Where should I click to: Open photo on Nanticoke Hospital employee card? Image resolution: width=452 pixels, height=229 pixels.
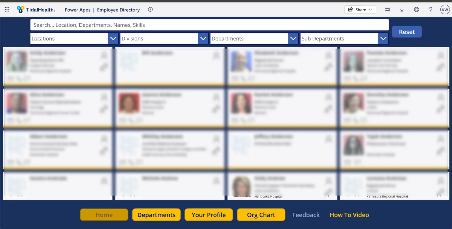(x=242, y=186)
